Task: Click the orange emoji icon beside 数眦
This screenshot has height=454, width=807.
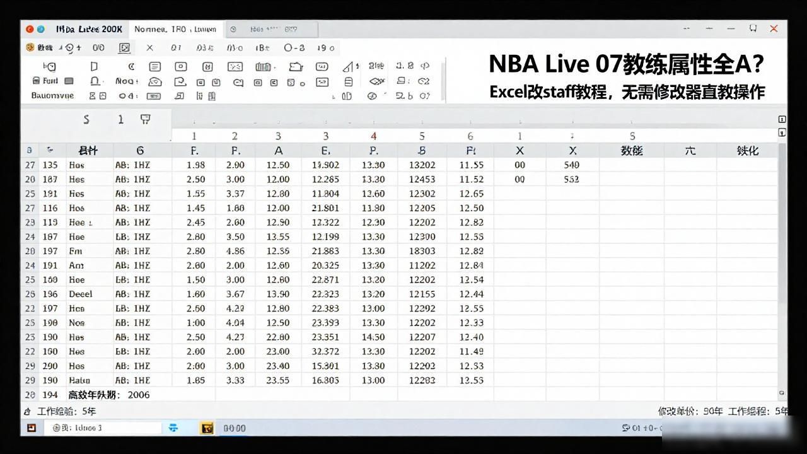Action: click(x=30, y=48)
